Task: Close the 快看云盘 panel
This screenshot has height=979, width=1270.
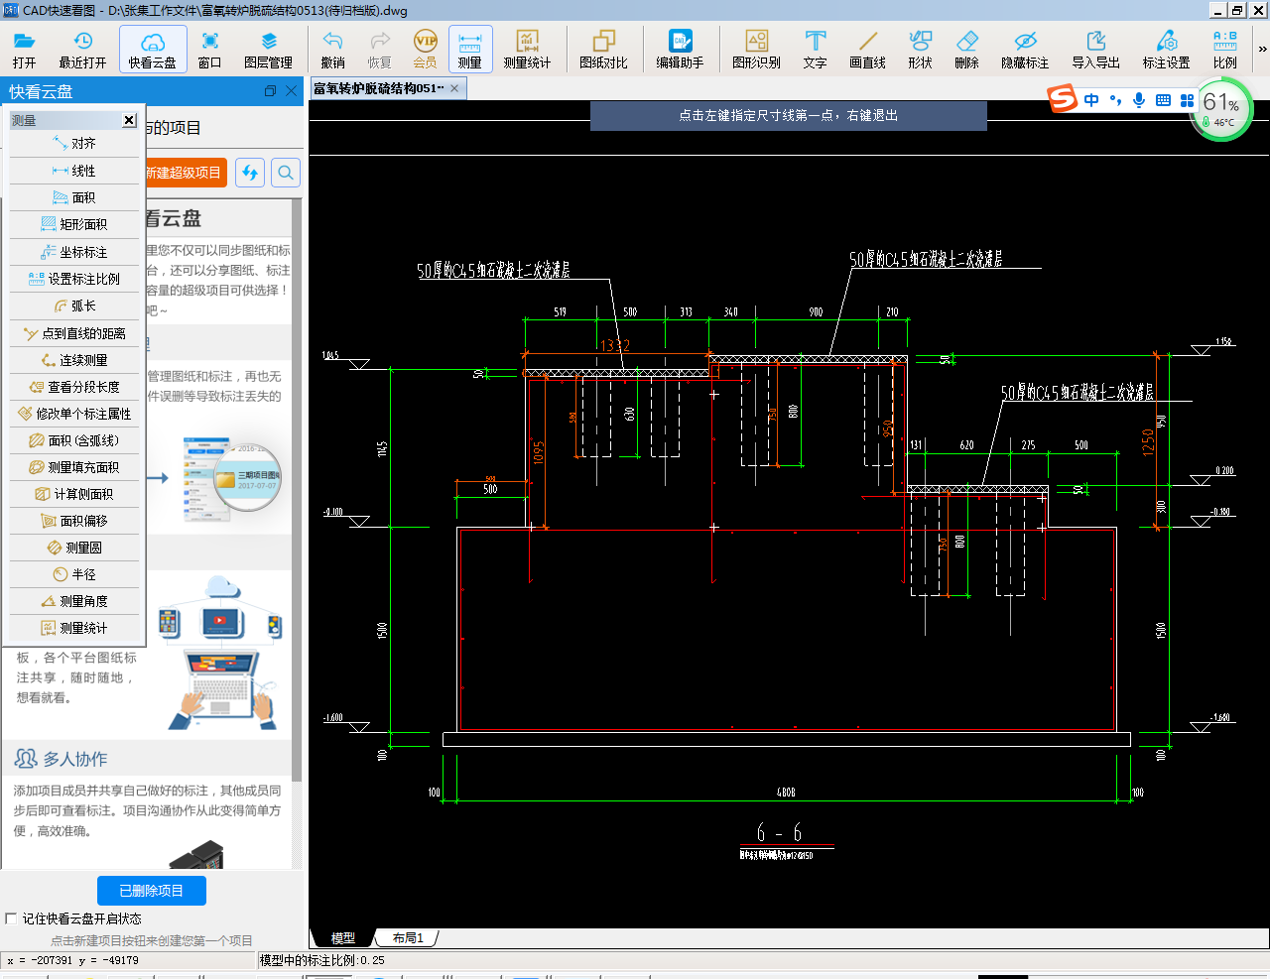Action: click(291, 91)
